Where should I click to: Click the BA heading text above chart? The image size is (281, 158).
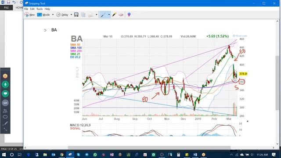tap(54, 30)
